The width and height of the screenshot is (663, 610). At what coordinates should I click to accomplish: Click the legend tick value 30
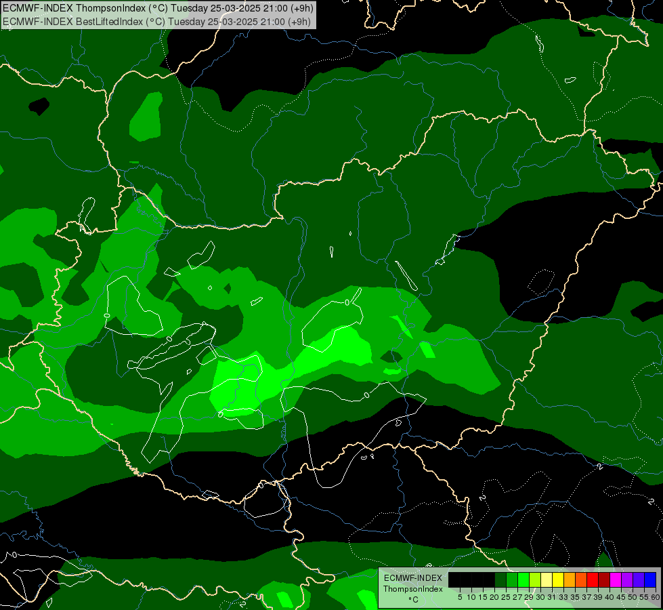541,597
